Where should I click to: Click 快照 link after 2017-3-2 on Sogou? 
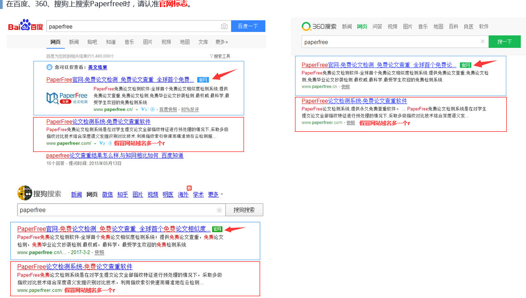99,252
